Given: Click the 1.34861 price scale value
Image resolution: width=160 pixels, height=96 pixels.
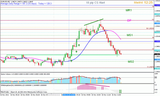Looking at the screenshot, I should coord(157,46).
